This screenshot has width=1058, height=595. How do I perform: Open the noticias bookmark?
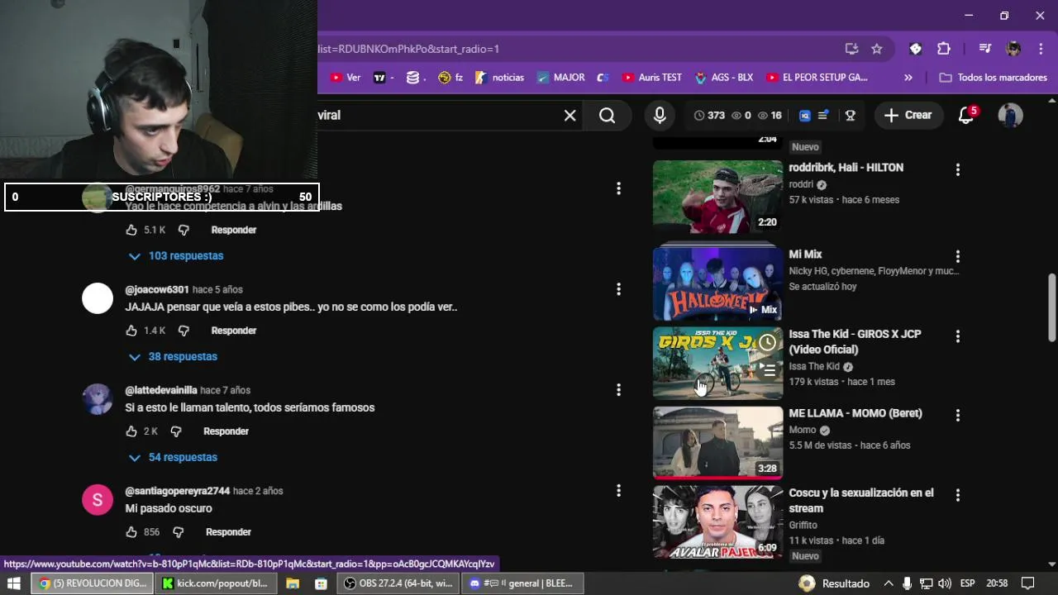[x=498, y=78]
